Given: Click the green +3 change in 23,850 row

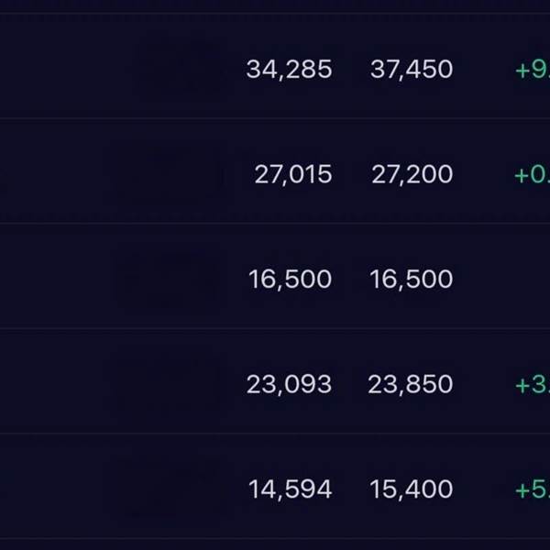Looking at the screenshot, I should point(532,384).
